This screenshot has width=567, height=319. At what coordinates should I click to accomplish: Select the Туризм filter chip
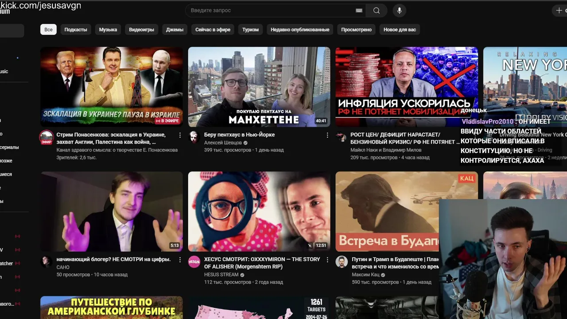250,30
